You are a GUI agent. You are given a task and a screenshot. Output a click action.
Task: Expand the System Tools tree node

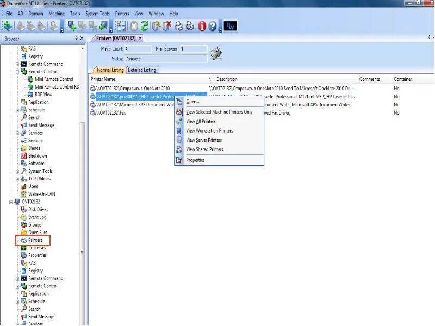pos(17,172)
